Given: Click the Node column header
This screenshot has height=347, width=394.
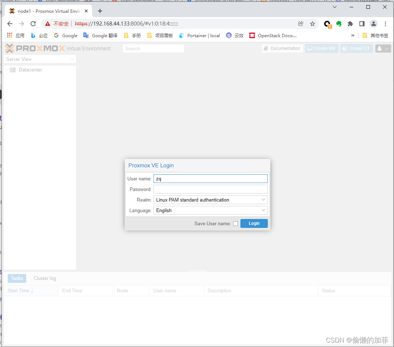Looking at the screenshot, I should 131,291.
